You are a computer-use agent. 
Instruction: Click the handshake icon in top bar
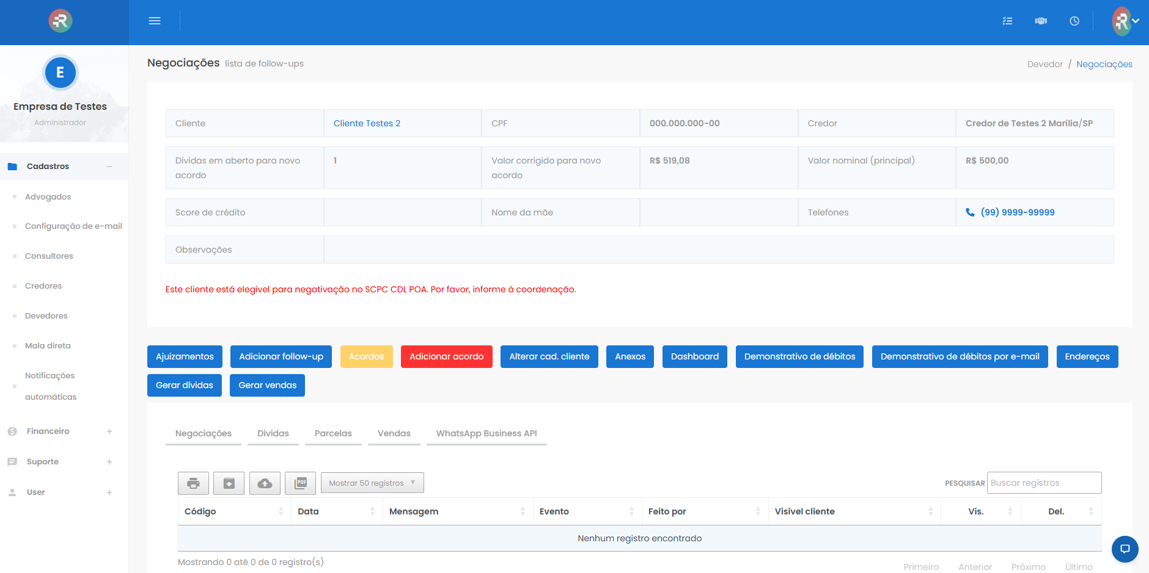click(1041, 21)
